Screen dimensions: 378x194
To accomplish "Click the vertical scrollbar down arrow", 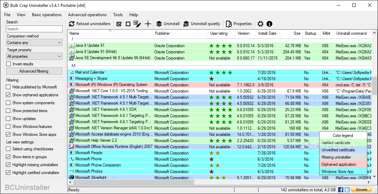I will [374, 177].
